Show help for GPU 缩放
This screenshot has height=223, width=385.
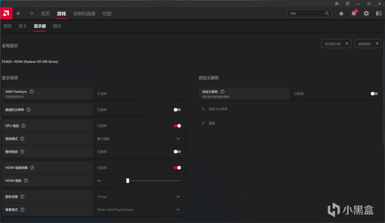[x=23, y=126]
